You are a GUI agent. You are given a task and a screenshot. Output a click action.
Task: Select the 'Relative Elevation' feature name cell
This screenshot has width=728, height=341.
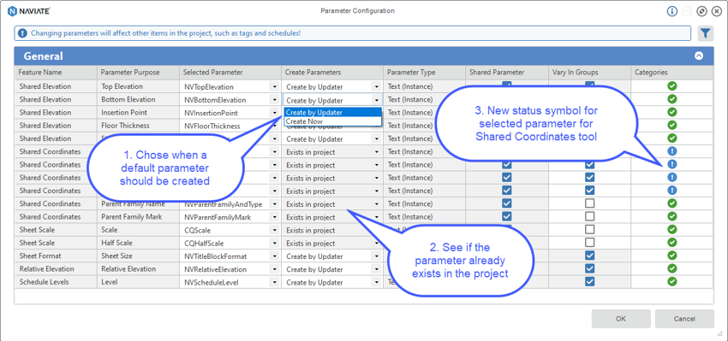coord(56,268)
